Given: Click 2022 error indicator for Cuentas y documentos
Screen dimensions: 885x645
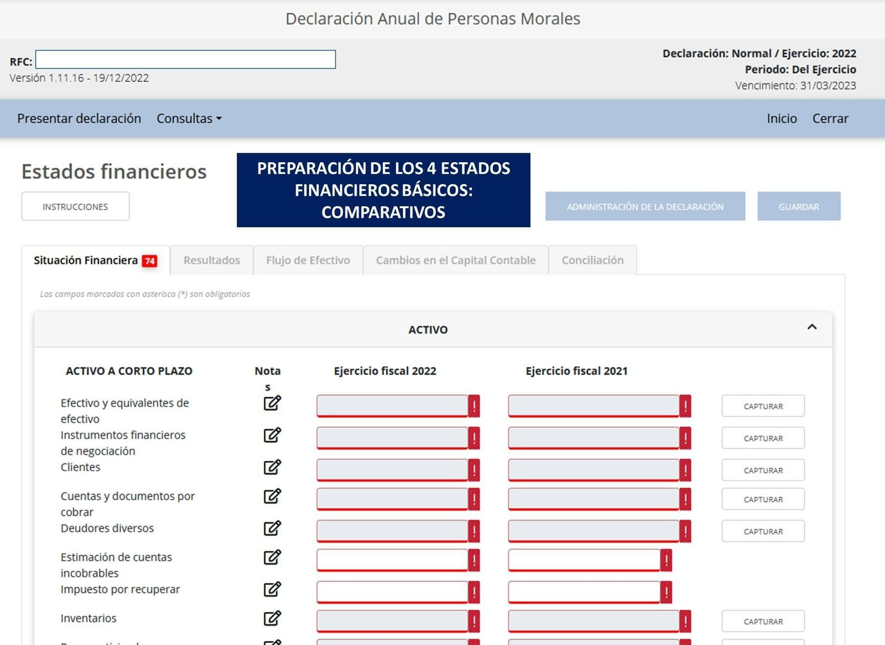Looking at the screenshot, I should pos(474,499).
